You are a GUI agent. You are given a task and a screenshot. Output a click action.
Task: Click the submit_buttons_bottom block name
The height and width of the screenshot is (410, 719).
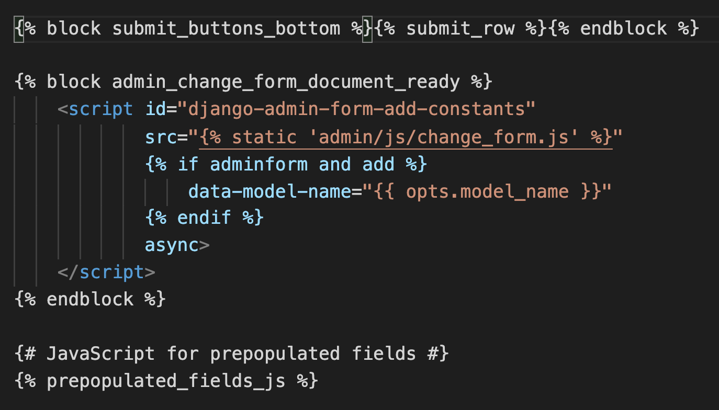click(x=226, y=28)
